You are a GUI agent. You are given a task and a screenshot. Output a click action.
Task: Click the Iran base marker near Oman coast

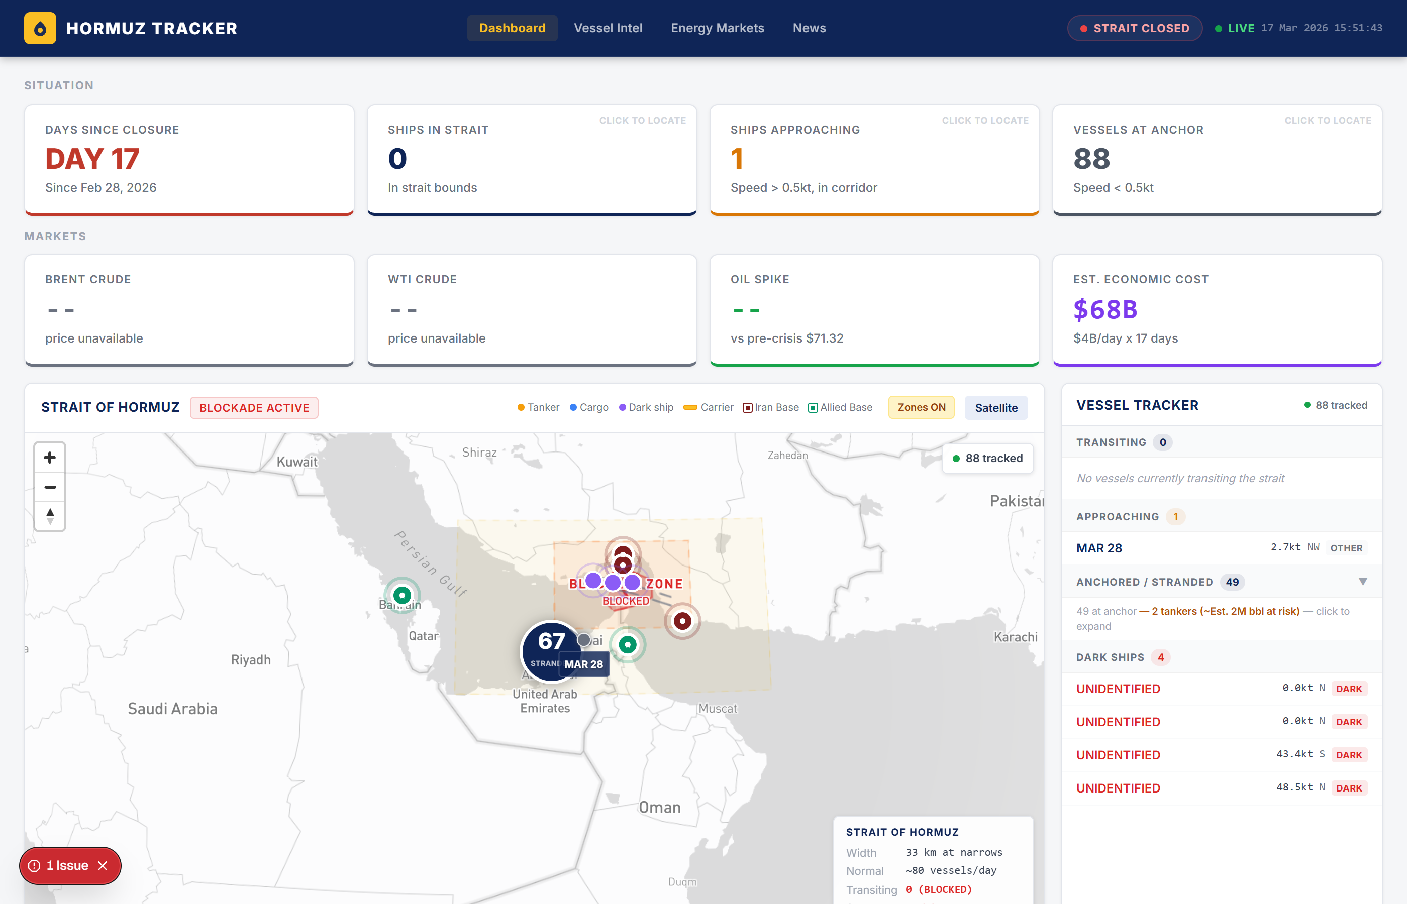pos(682,620)
